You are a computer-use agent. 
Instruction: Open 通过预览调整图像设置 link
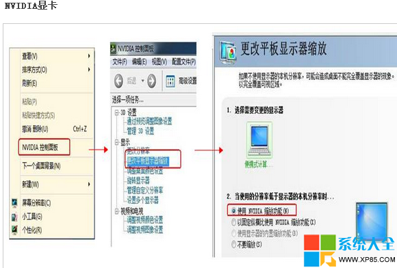click(149, 122)
